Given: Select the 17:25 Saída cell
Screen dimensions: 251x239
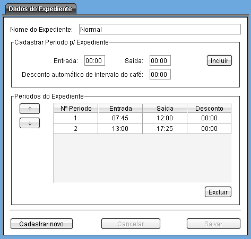Looking at the screenshot, I should 165,129.
